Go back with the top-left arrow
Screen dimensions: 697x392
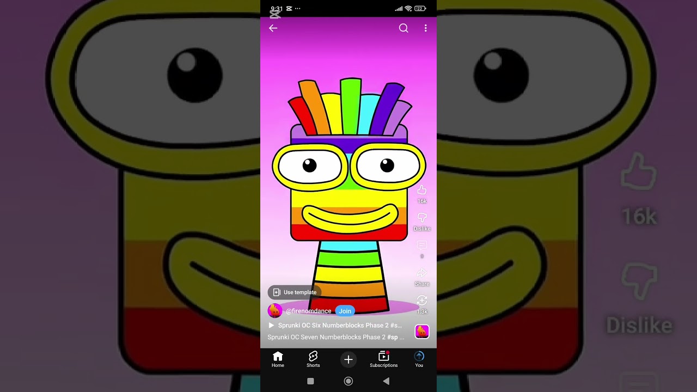tap(273, 28)
